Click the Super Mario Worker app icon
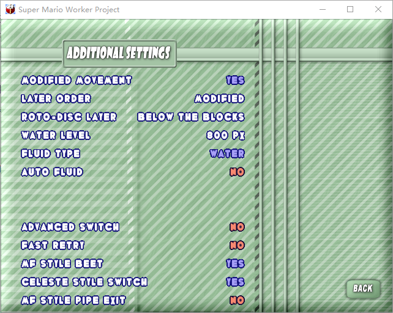 coord(10,10)
